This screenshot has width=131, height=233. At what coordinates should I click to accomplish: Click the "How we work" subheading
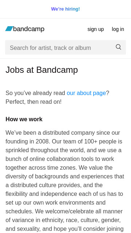[24, 119]
